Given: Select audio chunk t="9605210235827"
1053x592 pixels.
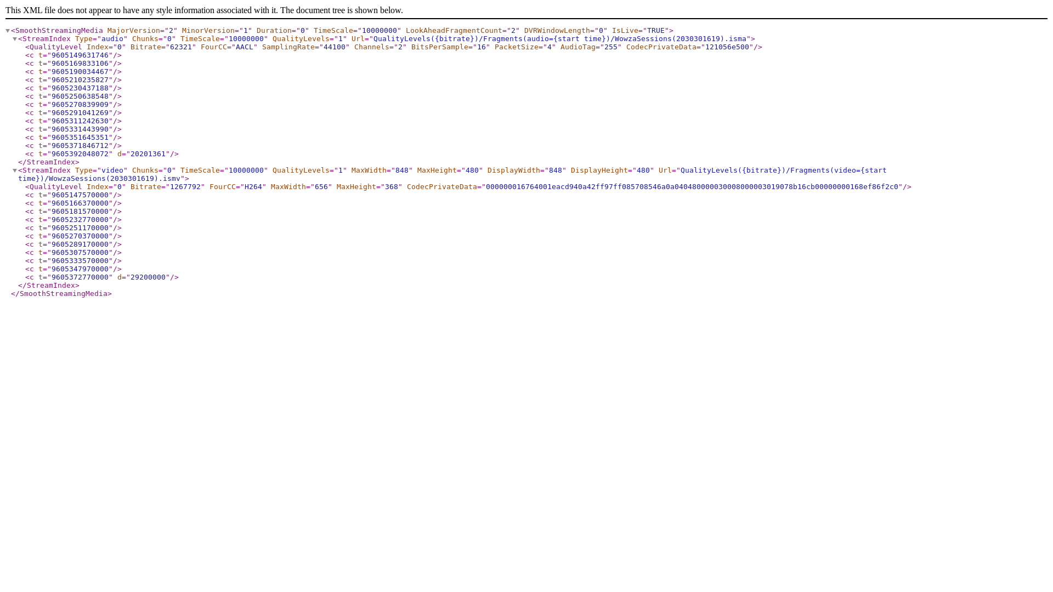Looking at the screenshot, I should (73, 80).
